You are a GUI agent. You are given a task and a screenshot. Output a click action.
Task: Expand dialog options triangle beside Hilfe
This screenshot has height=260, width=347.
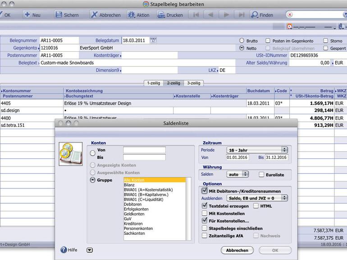click(90, 250)
